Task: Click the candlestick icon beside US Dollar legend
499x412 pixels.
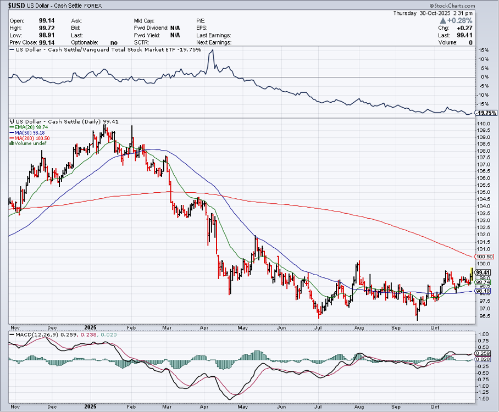Action: click(x=12, y=121)
